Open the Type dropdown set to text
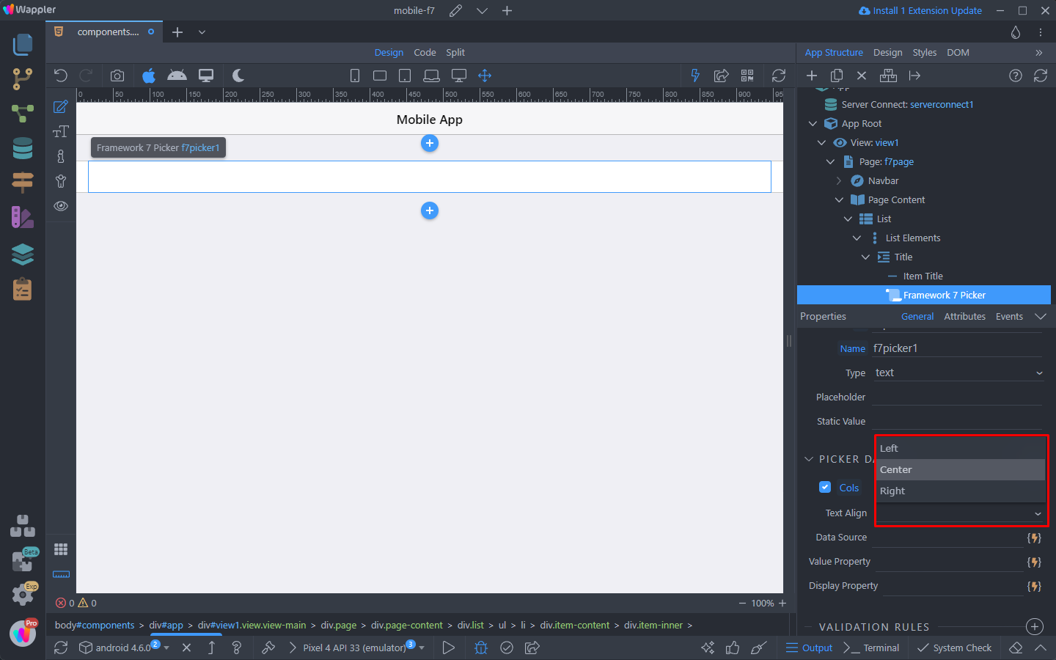Screen dimensions: 1056x660 (957, 373)
